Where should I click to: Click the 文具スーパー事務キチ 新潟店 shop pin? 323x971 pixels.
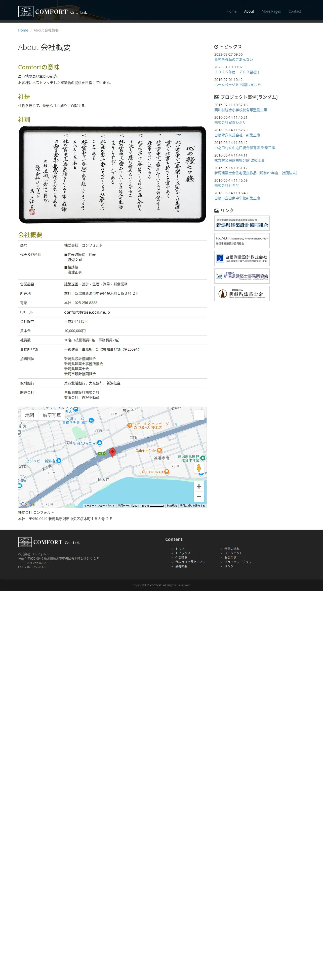[x=91, y=420]
